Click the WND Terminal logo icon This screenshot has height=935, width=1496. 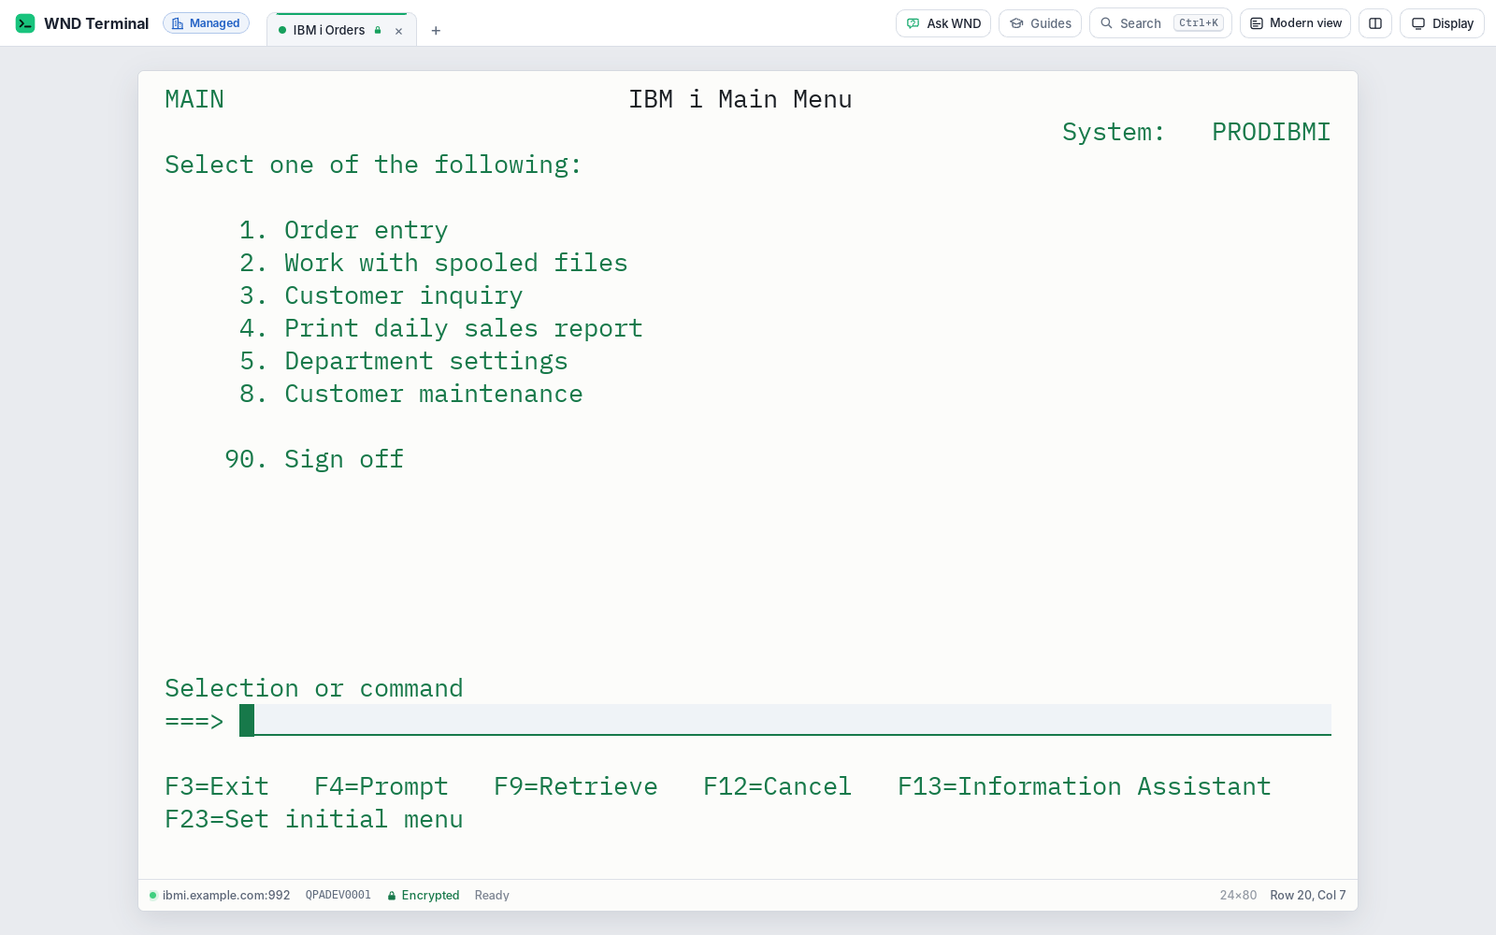(25, 23)
